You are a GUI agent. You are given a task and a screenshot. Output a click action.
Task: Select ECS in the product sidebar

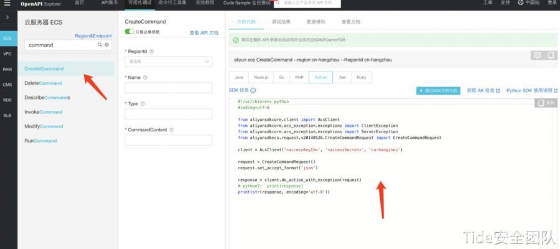click(x=7, y=38)
